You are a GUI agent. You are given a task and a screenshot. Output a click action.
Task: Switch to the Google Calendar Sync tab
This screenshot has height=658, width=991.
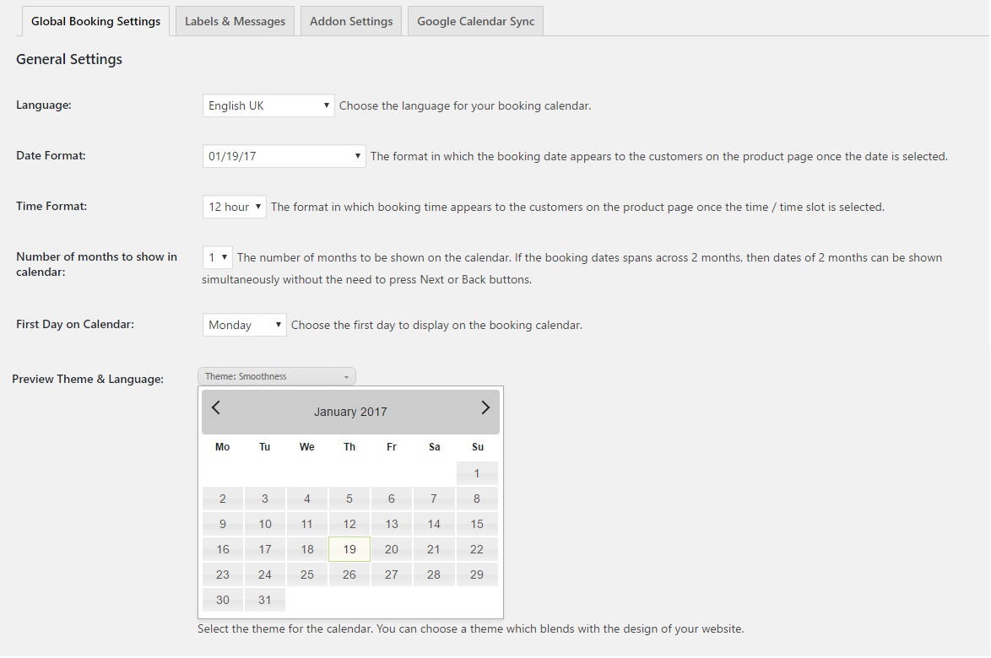click(475, 21)
